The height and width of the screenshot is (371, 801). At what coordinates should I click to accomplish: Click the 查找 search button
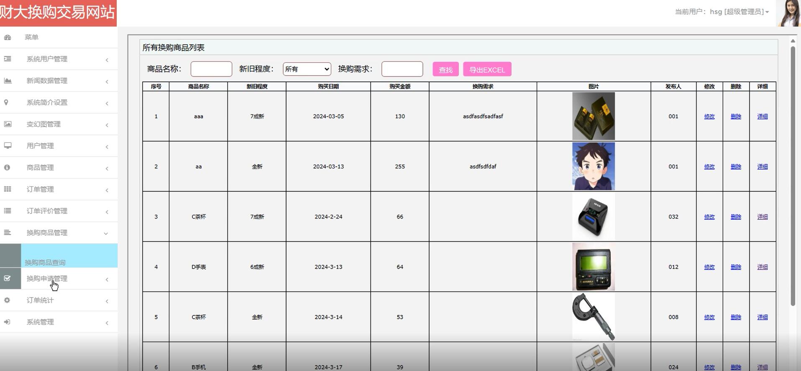pos(445,69)
